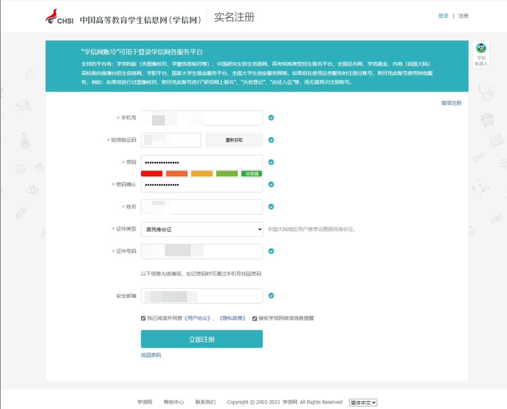This screenshot has height=409, width=507.
Task: Switch to 简项注册
Action: (451, 103)
